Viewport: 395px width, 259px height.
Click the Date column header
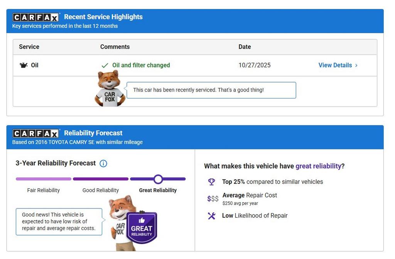coord(245,47)
